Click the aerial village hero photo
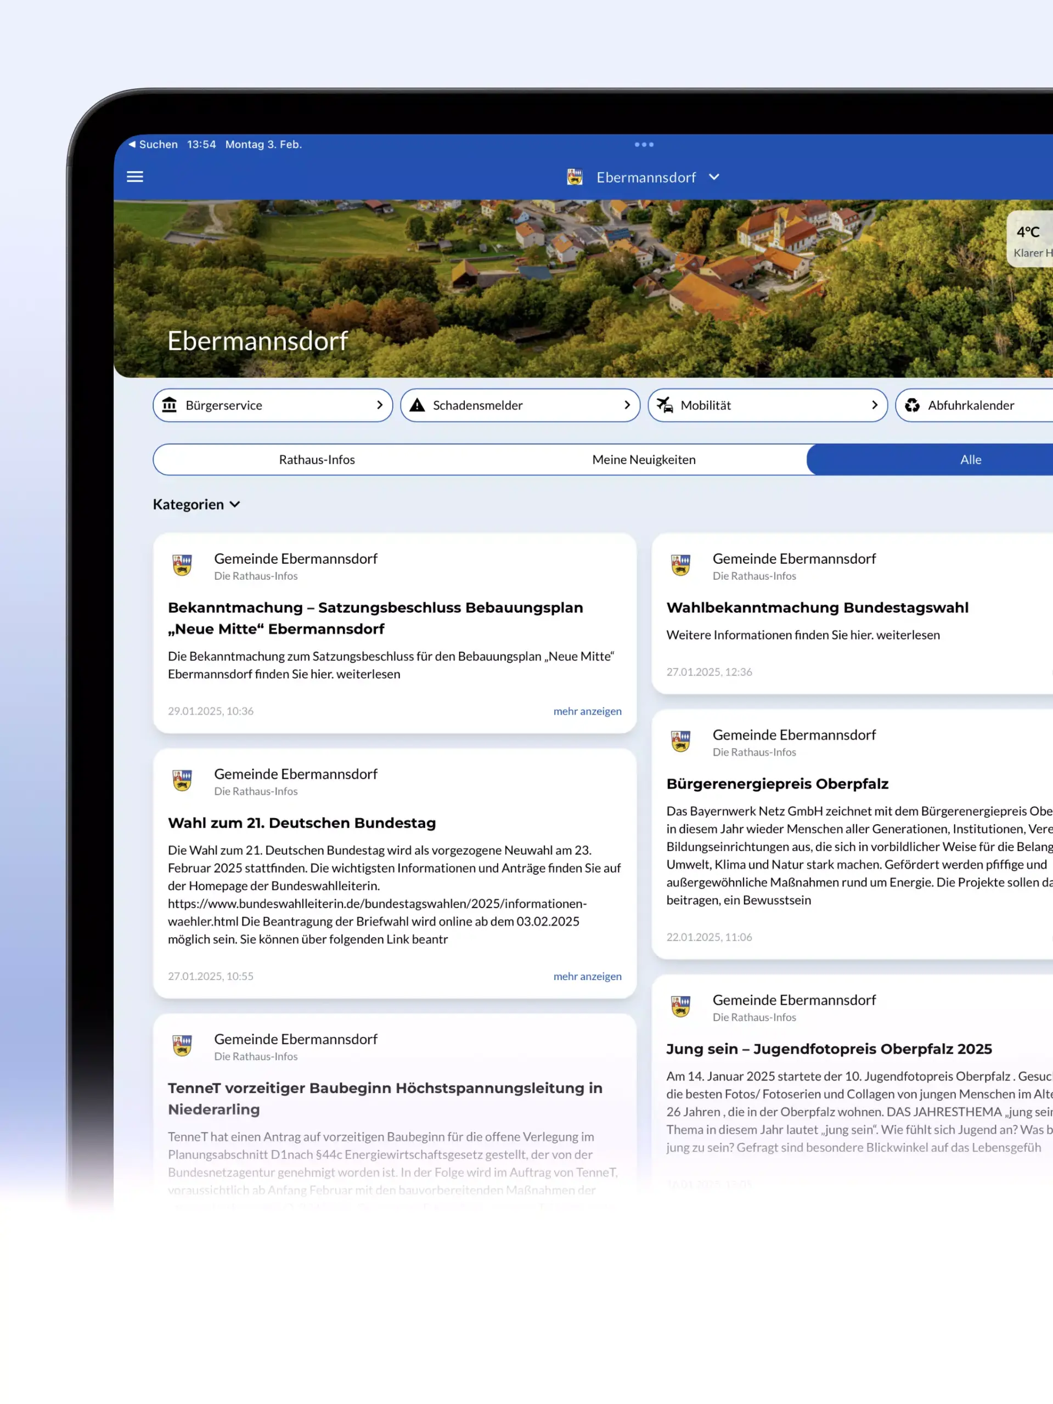This screenshot has height=1404, width=1053. [x=583, y=289]
